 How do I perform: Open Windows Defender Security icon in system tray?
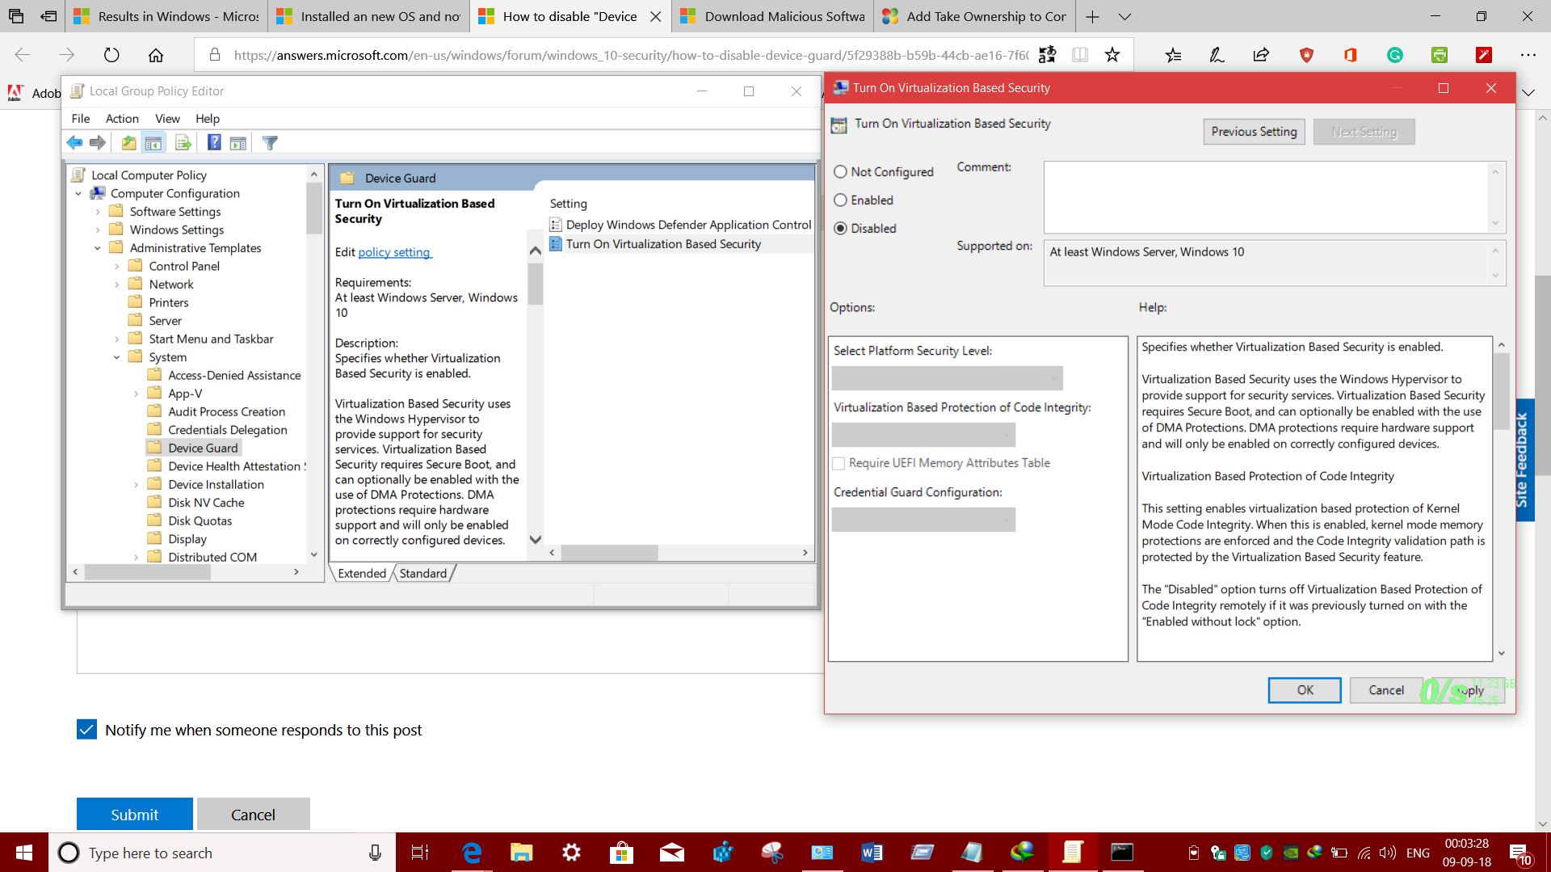(1266, 852)
